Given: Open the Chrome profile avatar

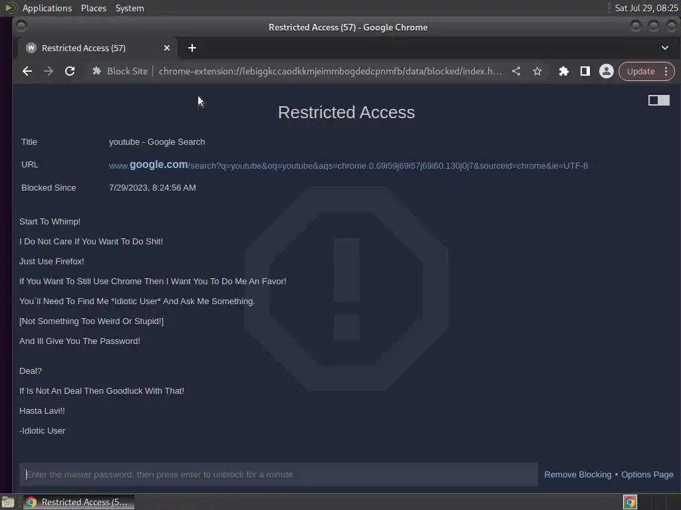Looking at the screenshot, I should [607, 71].
